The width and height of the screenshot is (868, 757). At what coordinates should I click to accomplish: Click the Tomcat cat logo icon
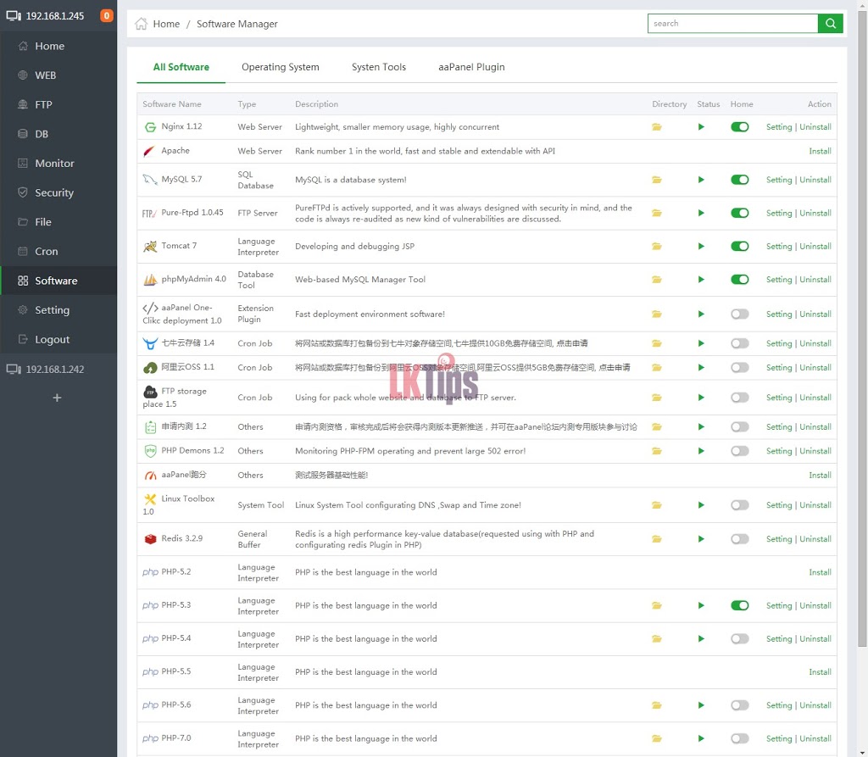point(149,246)
